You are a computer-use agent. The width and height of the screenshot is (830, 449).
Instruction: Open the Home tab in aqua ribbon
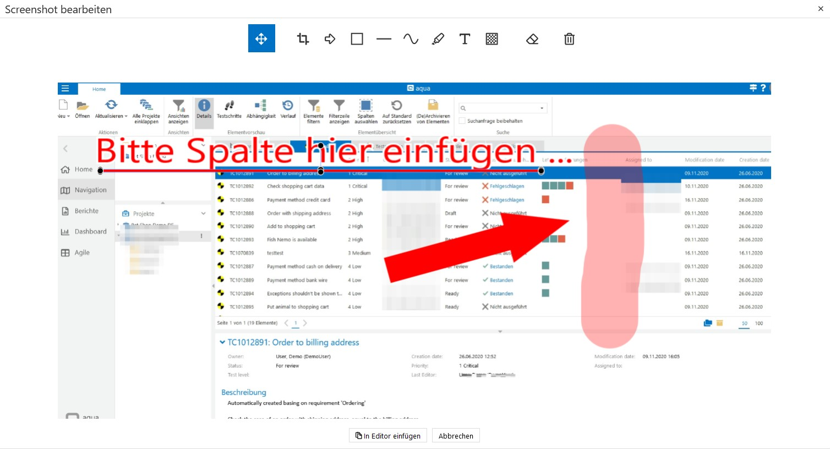(99, 89)
